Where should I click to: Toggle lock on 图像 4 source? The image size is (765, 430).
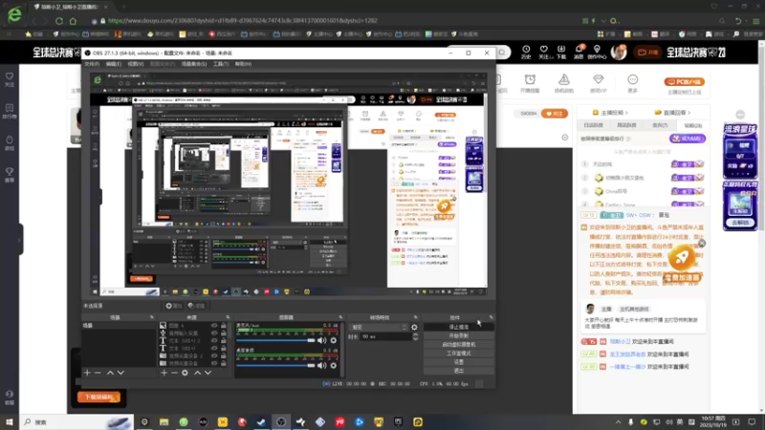(224, 326)
